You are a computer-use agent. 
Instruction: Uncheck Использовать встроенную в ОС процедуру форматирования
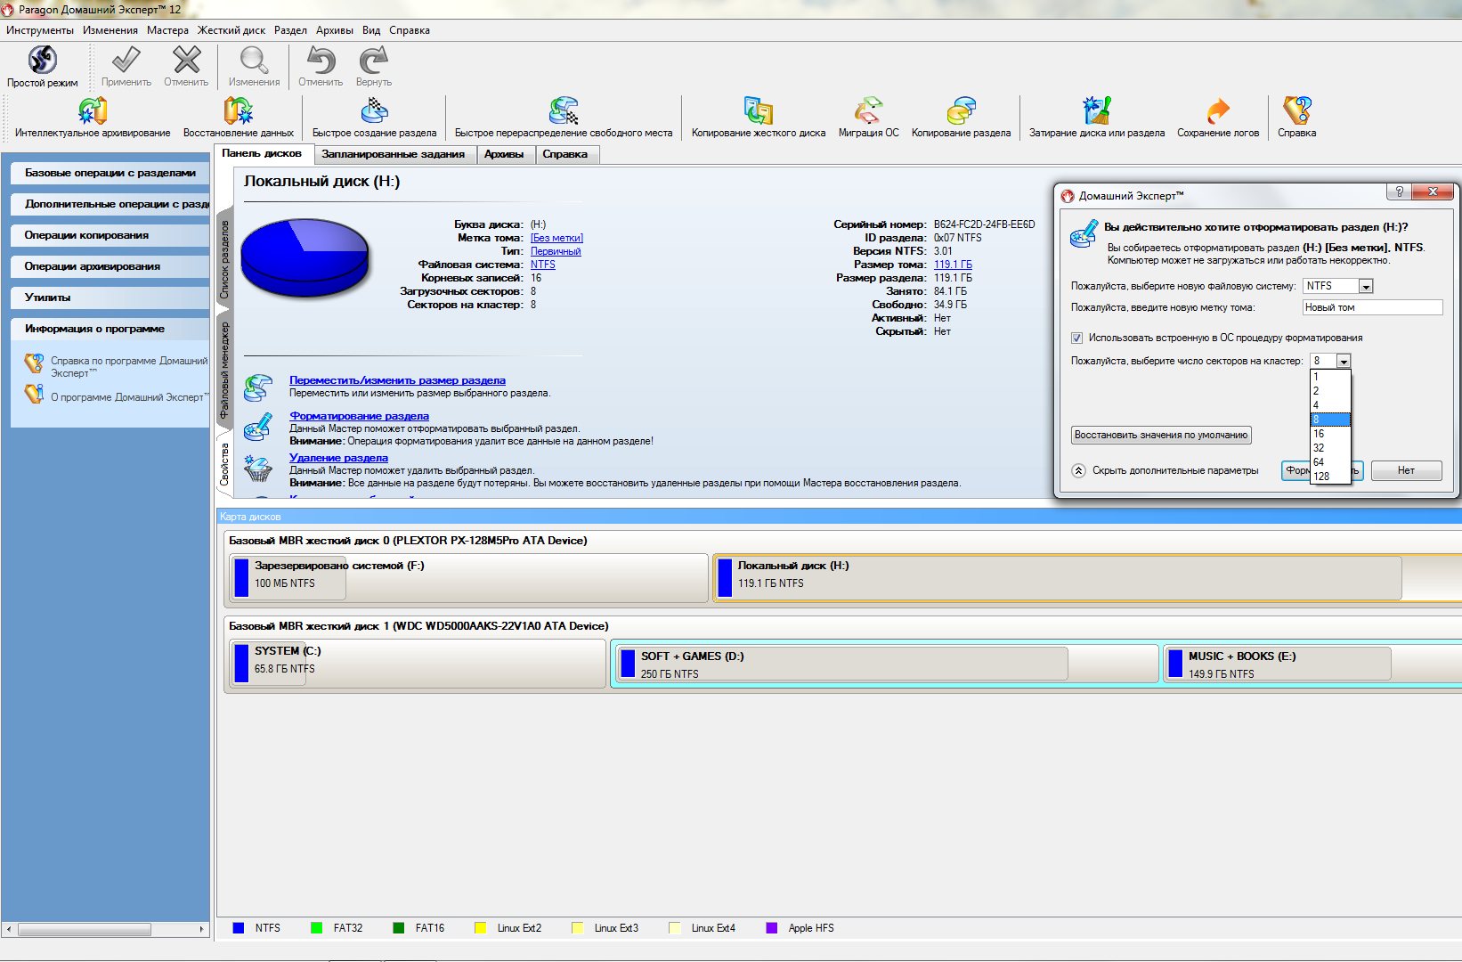click(x=1076, y=338)
